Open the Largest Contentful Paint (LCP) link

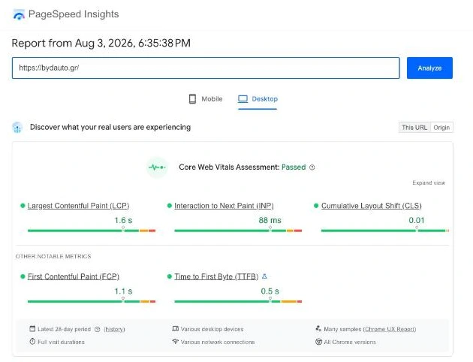78,206
